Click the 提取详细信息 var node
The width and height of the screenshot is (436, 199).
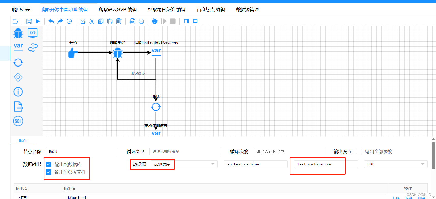pyautogui.click(x=156, y=133)
